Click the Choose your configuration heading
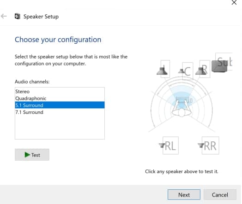The width and height of the screenshot is (242, 204). pyautogui.click(x=58, y=40)
